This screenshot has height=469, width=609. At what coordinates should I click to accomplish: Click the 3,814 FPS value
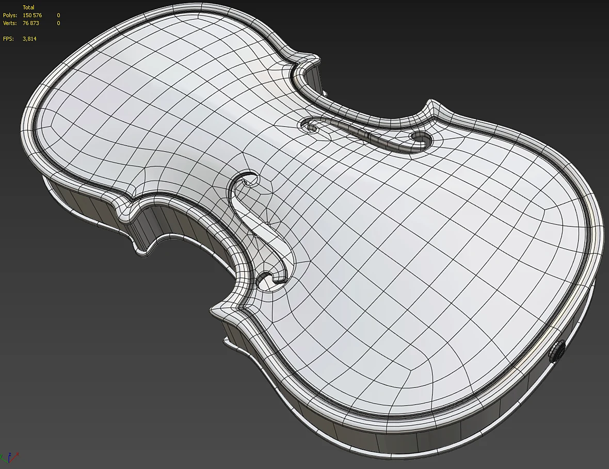tap(29, 38)
